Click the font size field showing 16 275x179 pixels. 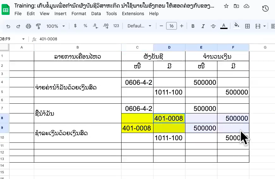coord(171,26)
